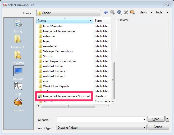Go back with the blue arrow icon

coord(106,12)
